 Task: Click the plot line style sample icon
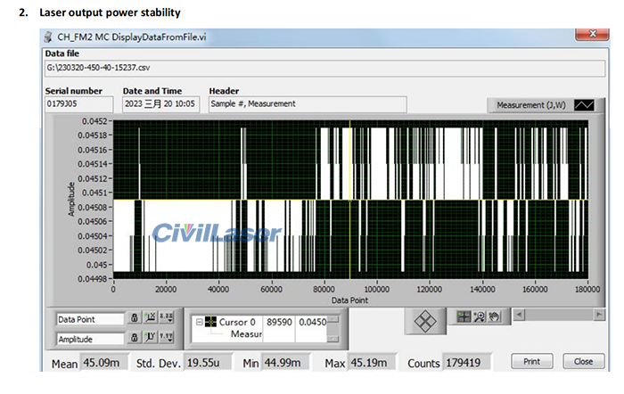[x=583, y=105]
